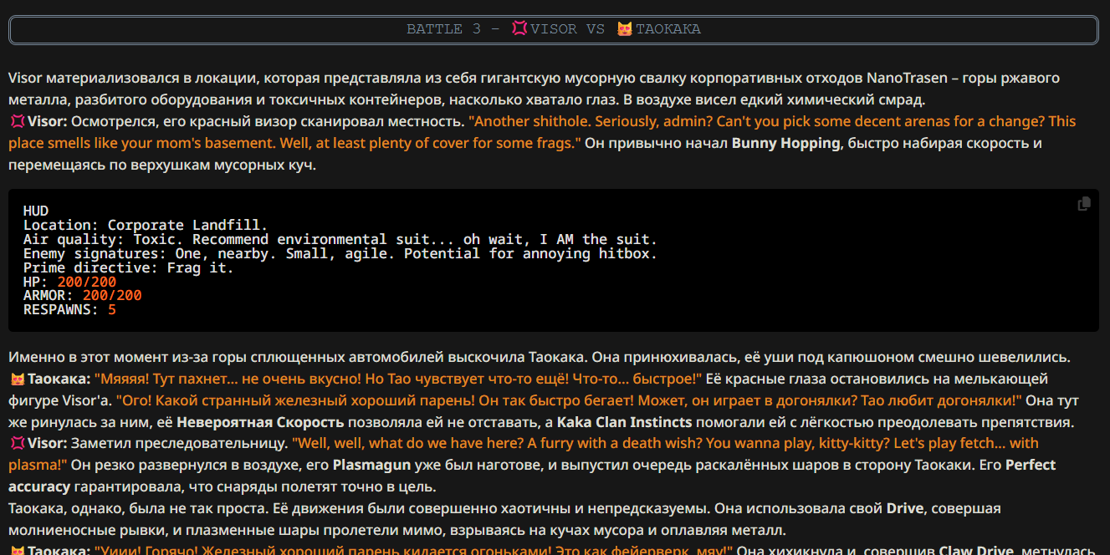Click the bold "Невероятная Скорость" ability text
This screenshot has height=555, width=1110.
coord(260,422)
